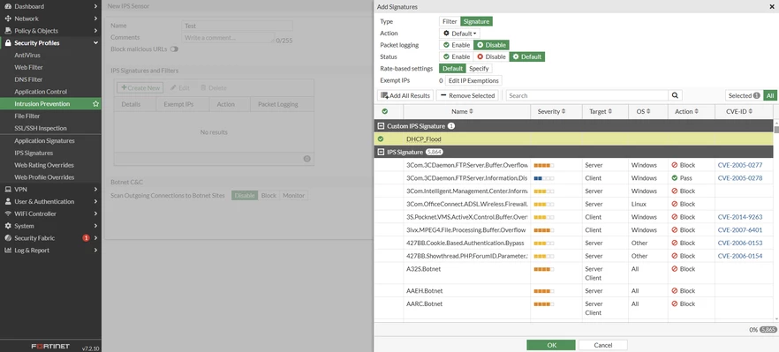The image size is (779, 352).
Task: Click the Comments text box
Action: coord(228,38)
